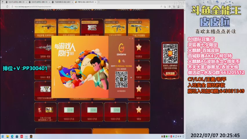Select the QQ penguin login icon in WeGame
The image size is (247, 139).
(x=119, y=61)
